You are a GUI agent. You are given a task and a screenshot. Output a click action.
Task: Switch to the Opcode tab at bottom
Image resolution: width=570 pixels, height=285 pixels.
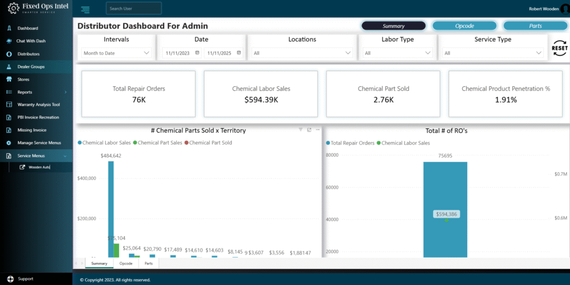126,263
